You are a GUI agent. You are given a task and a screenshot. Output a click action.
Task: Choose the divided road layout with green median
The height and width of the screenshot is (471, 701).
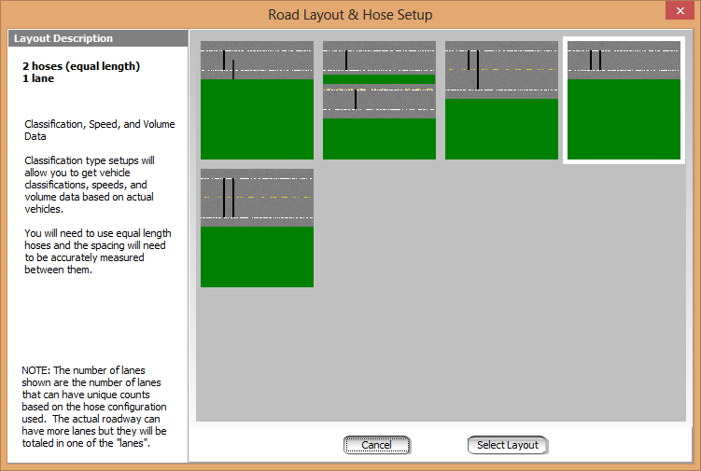point(379,100)
